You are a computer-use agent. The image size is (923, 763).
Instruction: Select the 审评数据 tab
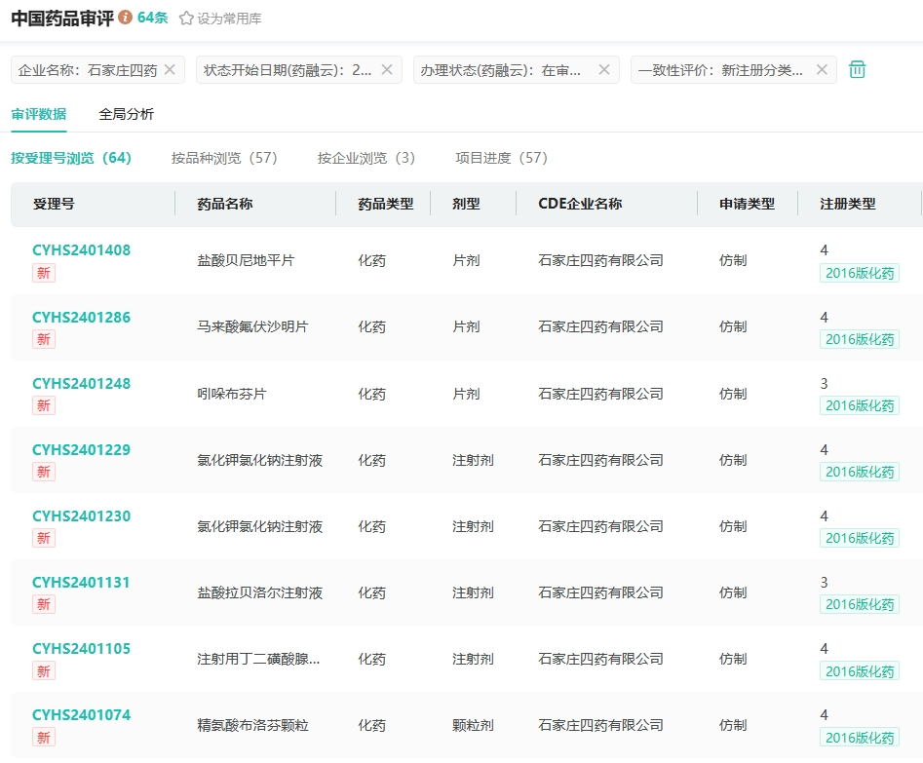(x=39, y=114)
